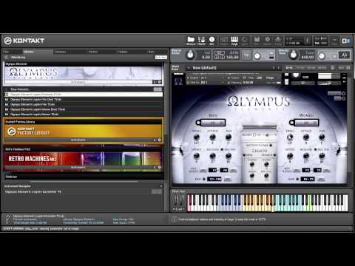Open the global Purge menu icon
The height and width of the screenshot is (266, 355).
278,41
